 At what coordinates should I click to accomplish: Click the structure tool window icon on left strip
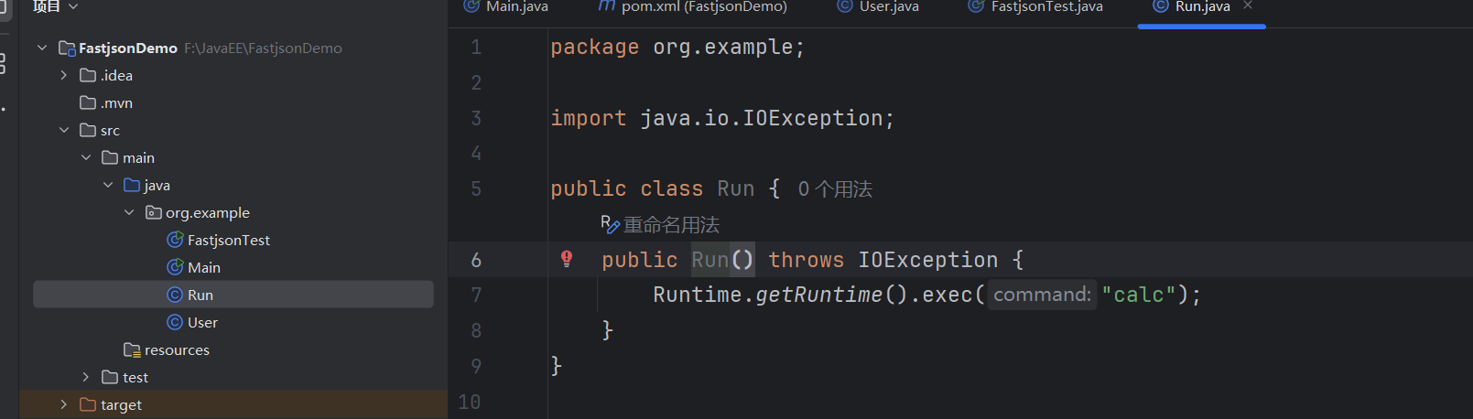click(x=4, y=63)
